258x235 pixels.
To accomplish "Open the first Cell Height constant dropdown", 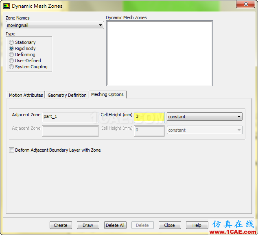I will click(x=205, y=117).
